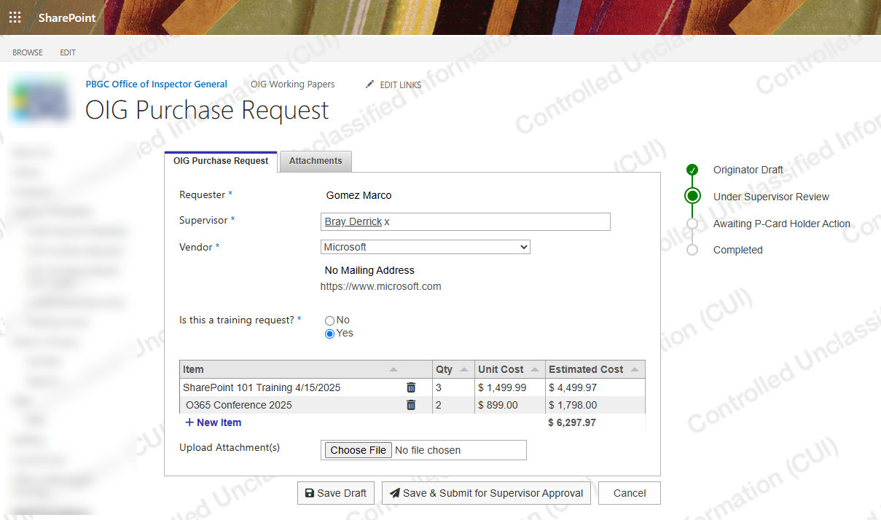Click the pencil icon beside EDIT LINKS
The image size is (881, 520).
click(370, 84)
